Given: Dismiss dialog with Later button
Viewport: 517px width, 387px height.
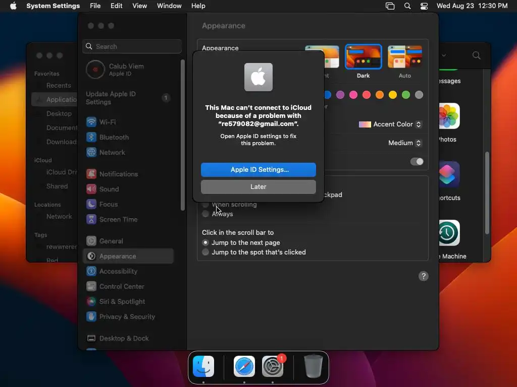Looking at the screenshot, I should (258, 187).
